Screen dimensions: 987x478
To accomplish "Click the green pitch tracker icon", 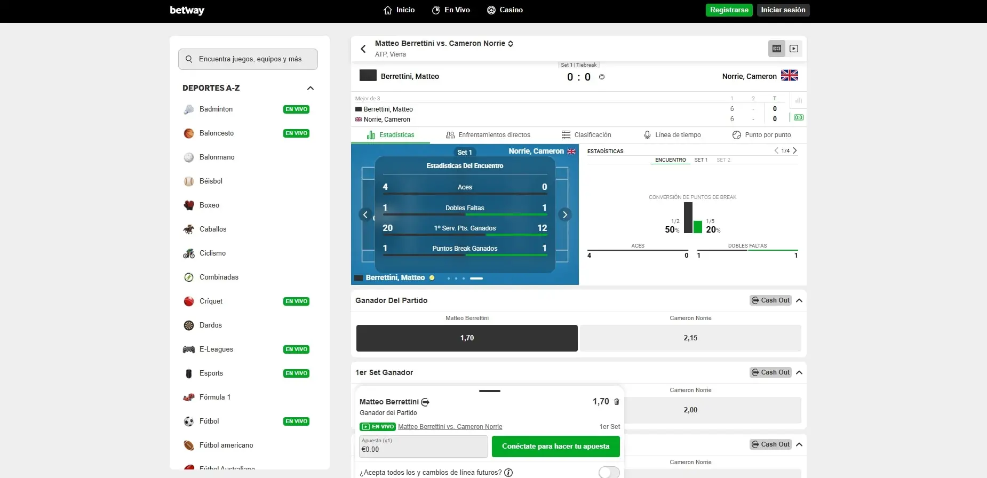I will coord(799,117).
